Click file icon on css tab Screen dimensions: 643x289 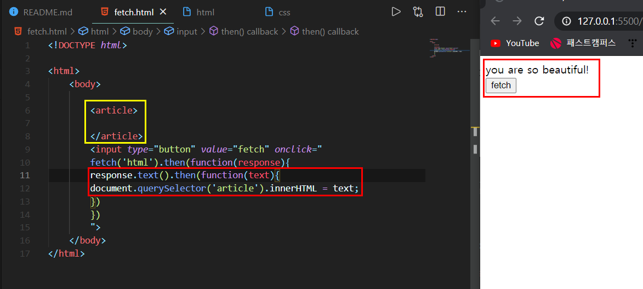pos(269,12)
